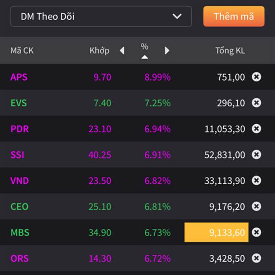Remove ORS from the watchlist
This screenshot has height=275, width=275.
click(257, 258)
